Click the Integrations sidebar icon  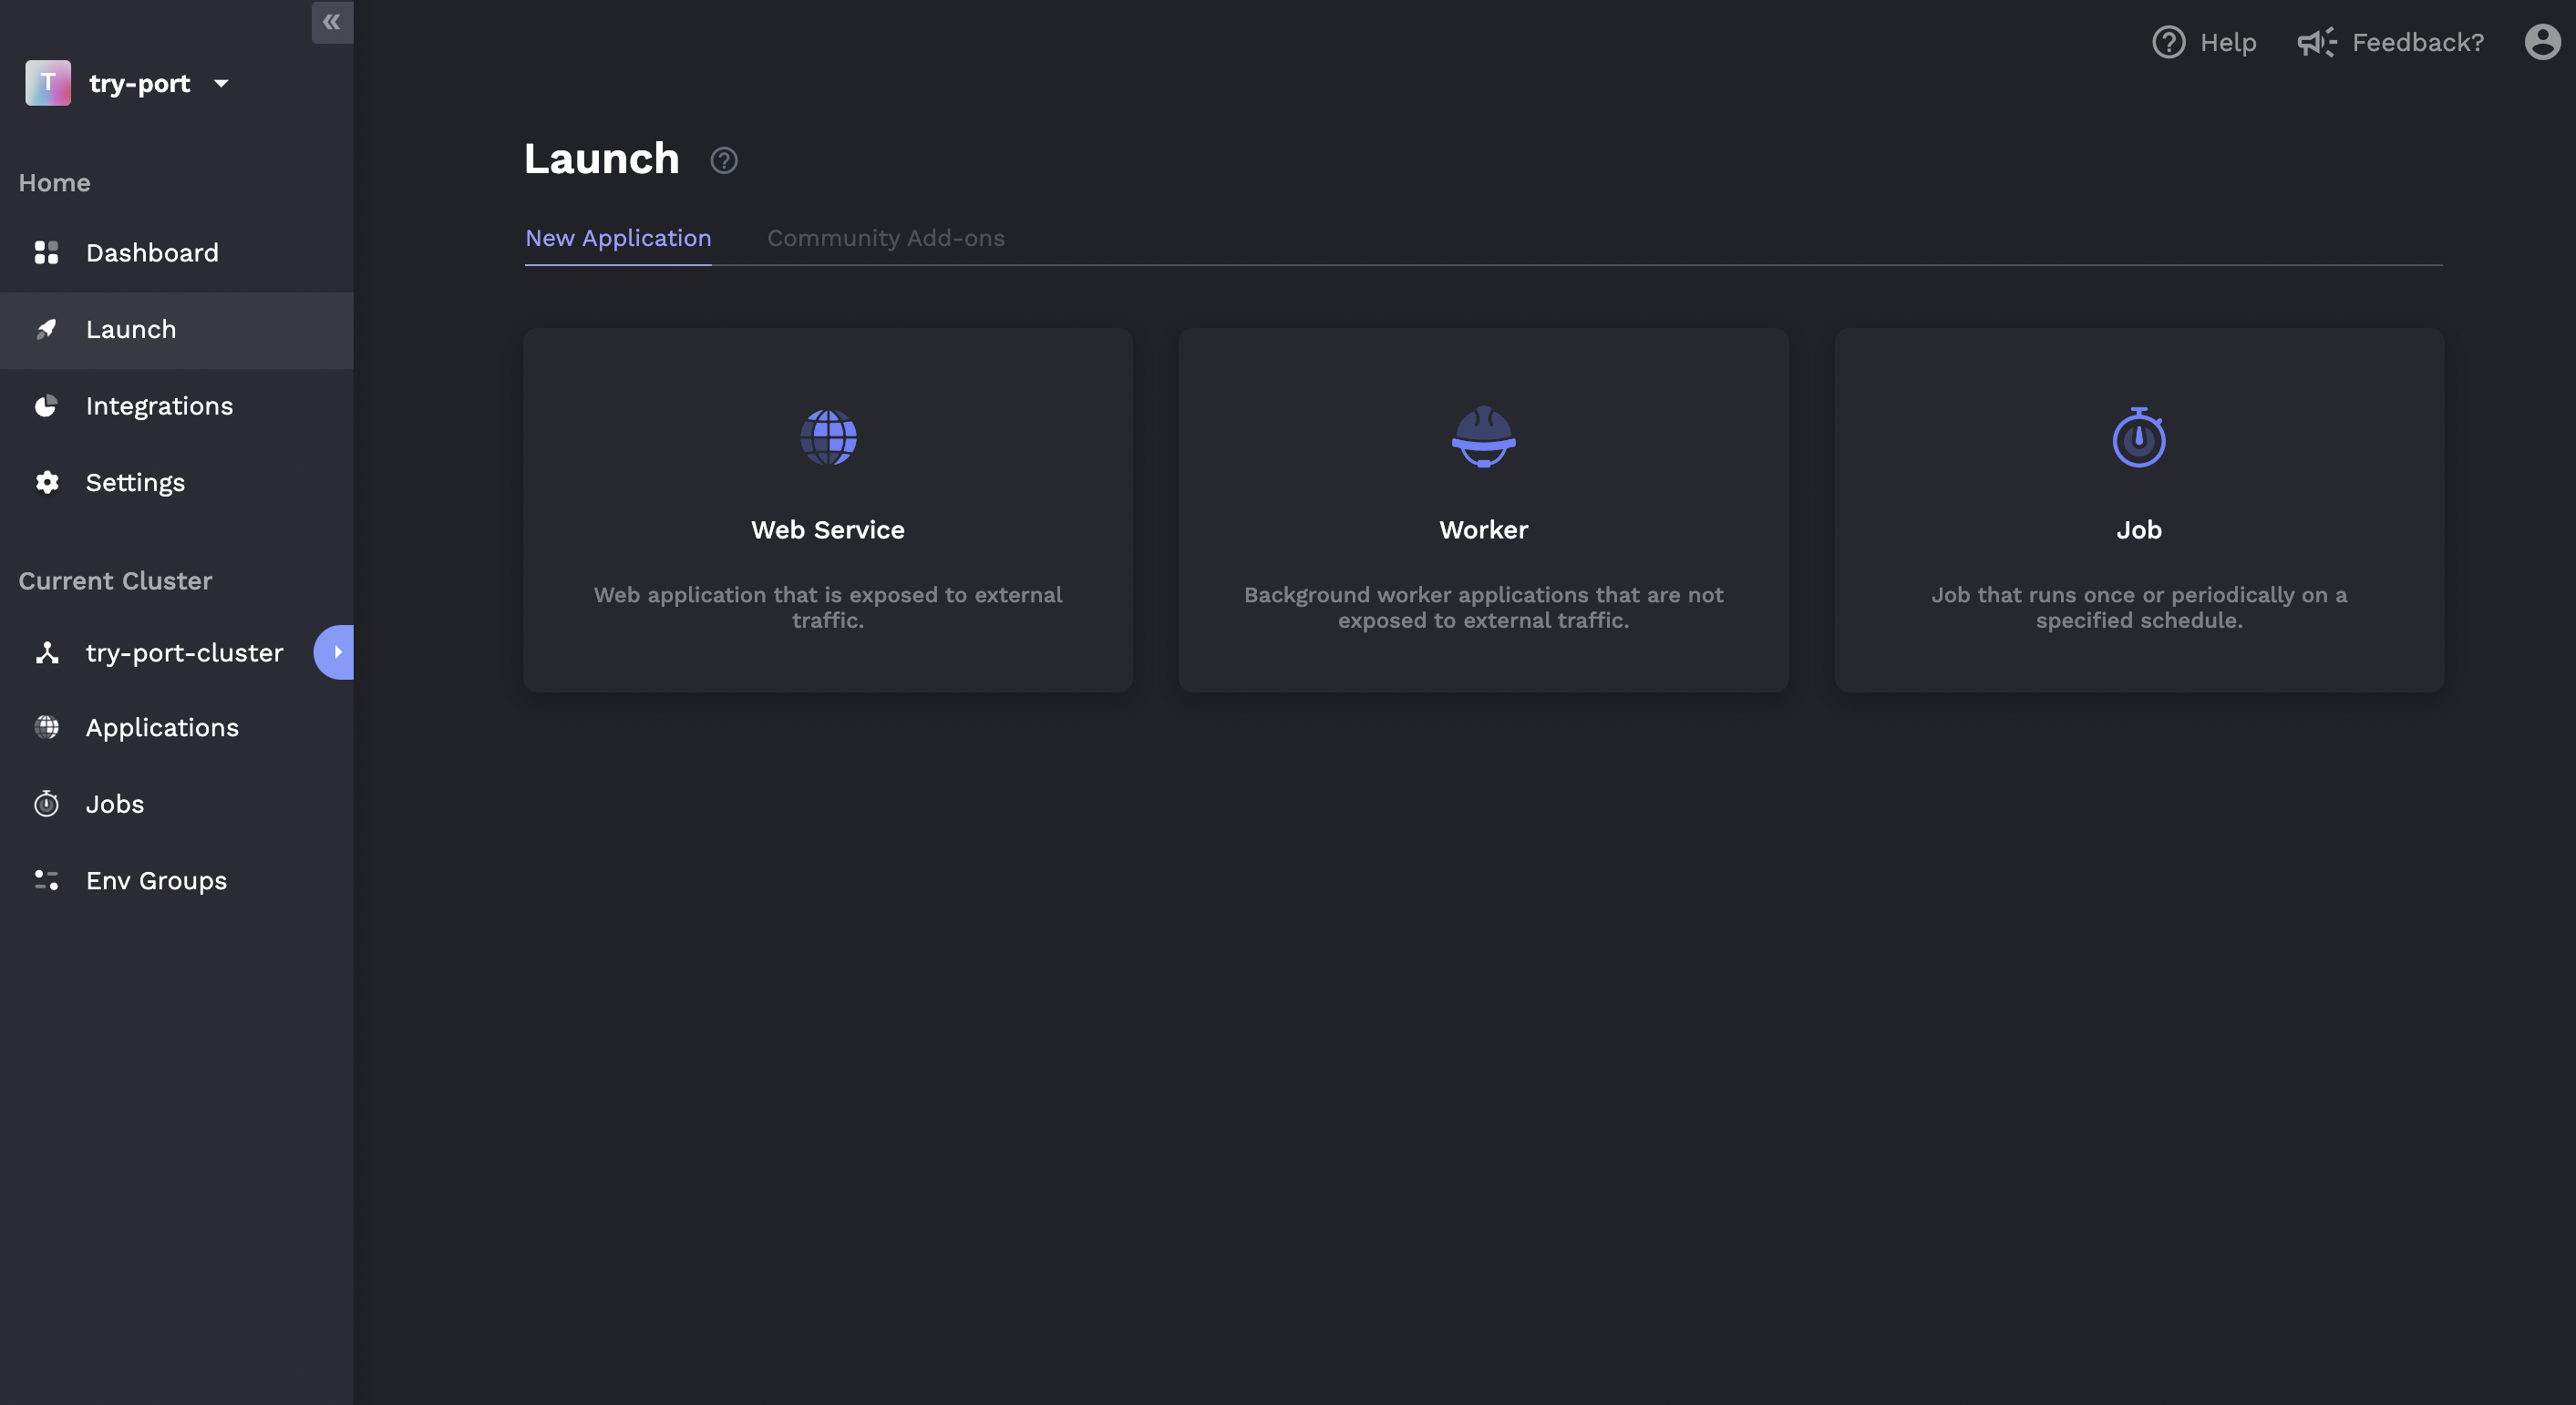pyautogui.click(x=45, y=405)
